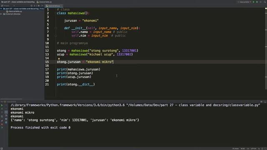Viewport: 267px width, 150px height.
Task: Place cursor after "ekonomi mikro" on line 15
Action: 113,62
